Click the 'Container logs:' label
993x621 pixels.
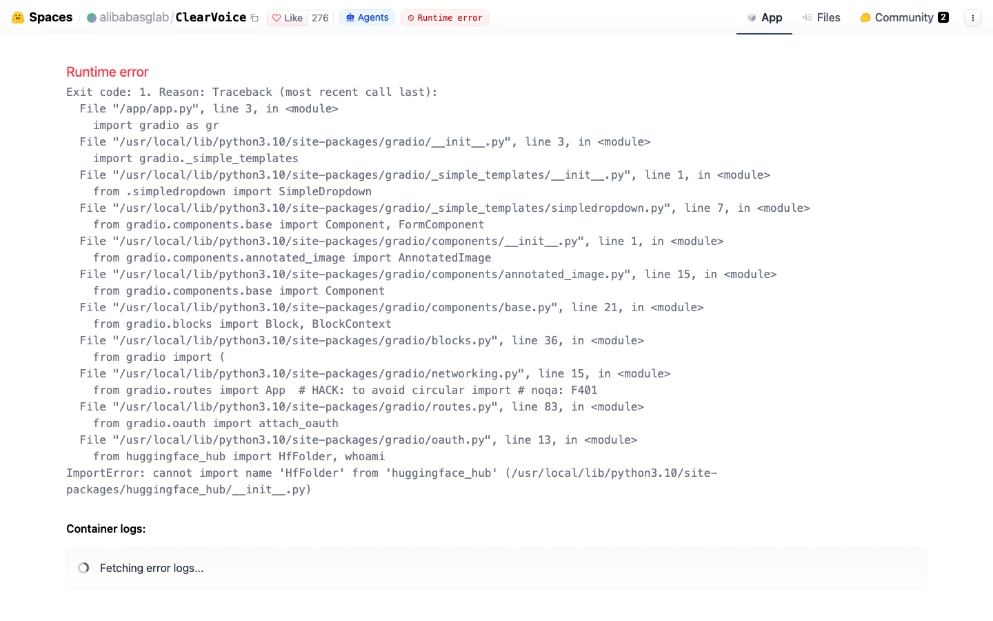tap(106, 529)
